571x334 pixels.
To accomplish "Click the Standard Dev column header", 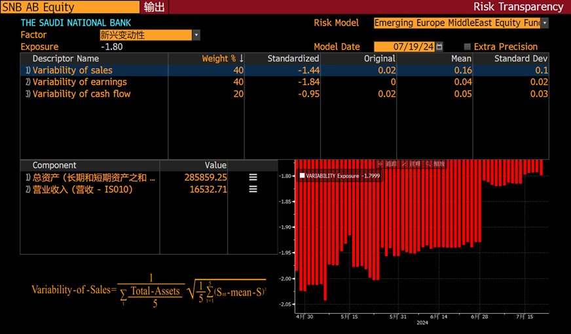I will (x=521, y=58).
